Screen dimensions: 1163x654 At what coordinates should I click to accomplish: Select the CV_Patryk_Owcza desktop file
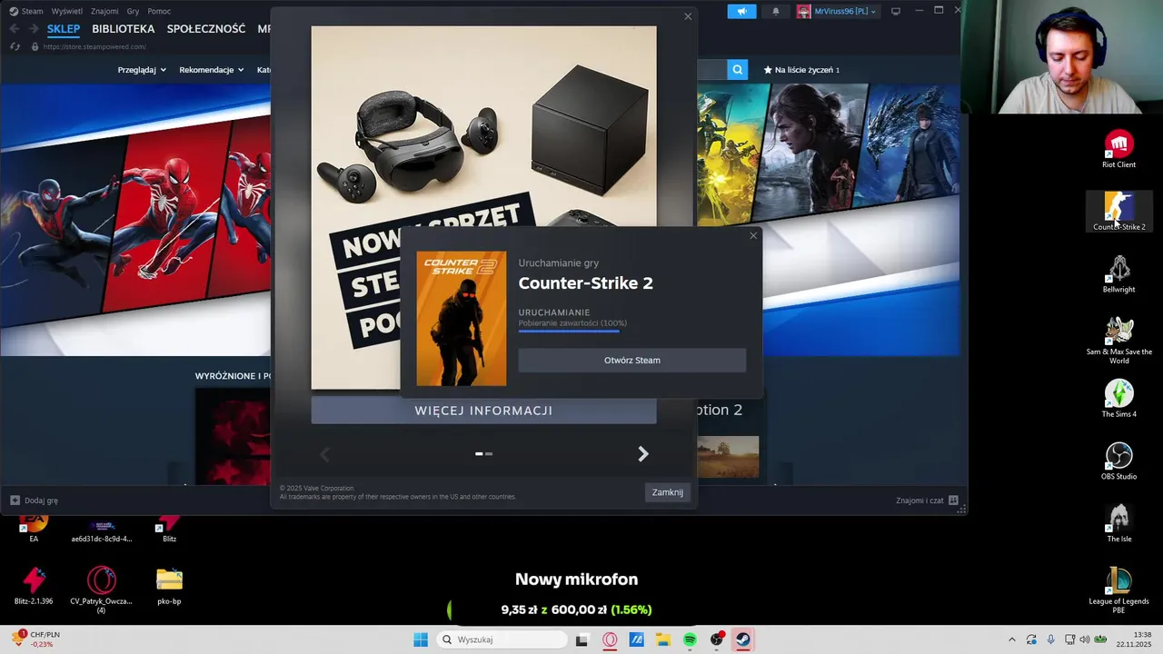click(x=101, y=590)
